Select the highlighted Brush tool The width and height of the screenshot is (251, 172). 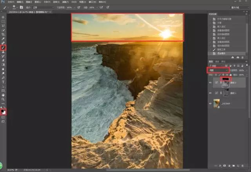[3, 48]
